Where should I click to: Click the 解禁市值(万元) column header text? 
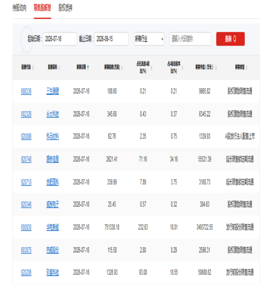pyautogui.click(x=204, y=67)
